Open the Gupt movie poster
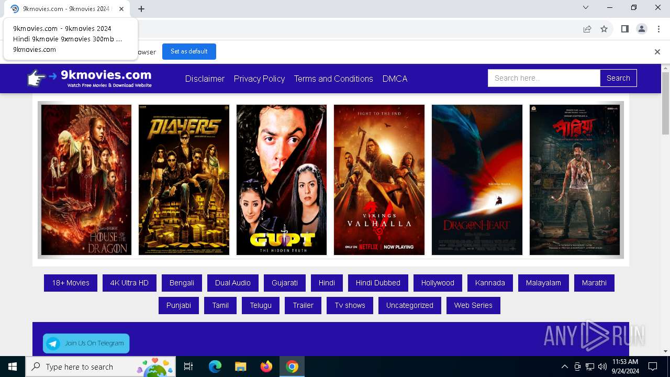The image size is (670, 377). 282,180
